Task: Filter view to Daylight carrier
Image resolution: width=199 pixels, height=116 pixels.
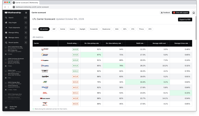Action: tap(83, 29)
